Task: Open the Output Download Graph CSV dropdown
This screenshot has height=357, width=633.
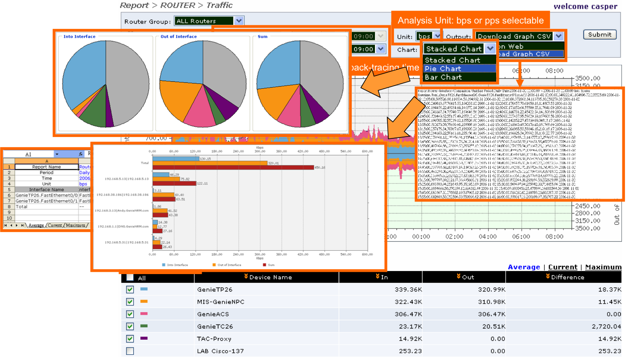Action: click(558, 36)
